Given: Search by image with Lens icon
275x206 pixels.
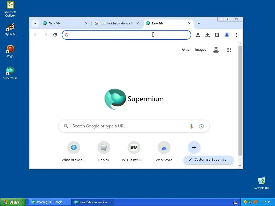Looking at the screenshot, I should click(x=201, y=126).
